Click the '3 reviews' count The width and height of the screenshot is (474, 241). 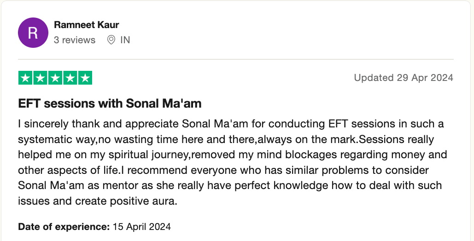point(75,40)
